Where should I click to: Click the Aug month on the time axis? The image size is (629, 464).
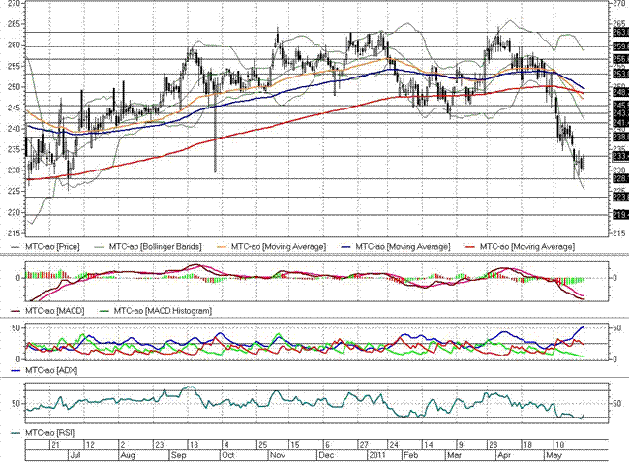127,453
